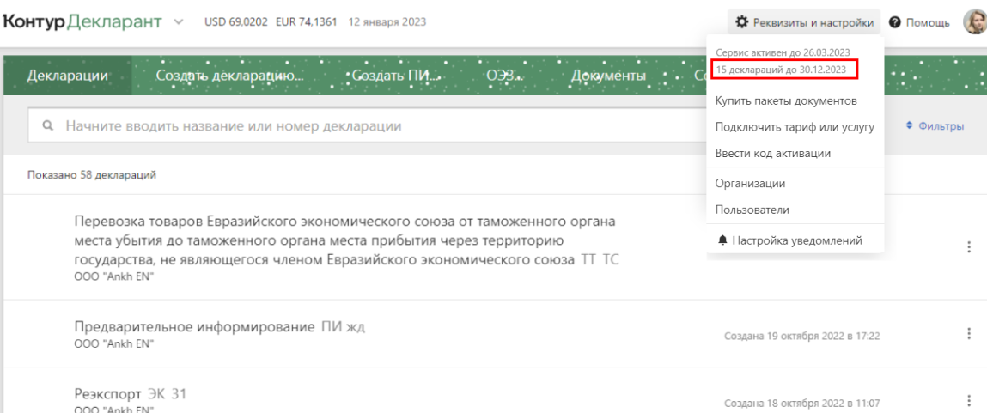Select Купить пакеты документов
The width and height of the screenshot is (987, 413).
[786, 100]
